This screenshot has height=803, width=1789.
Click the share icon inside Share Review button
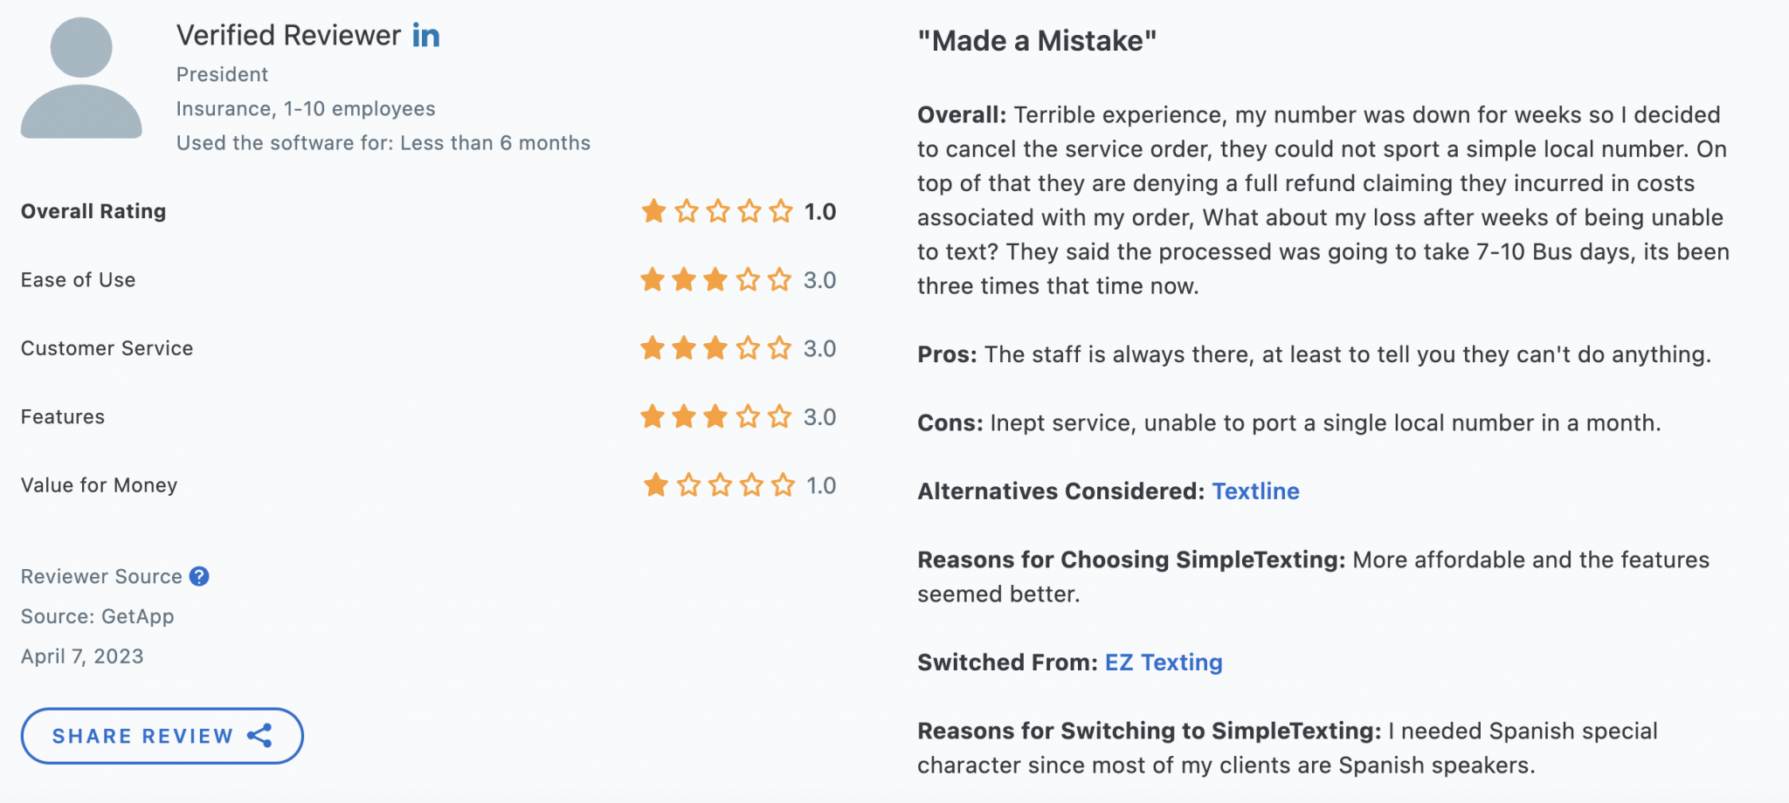click(260, 736)
